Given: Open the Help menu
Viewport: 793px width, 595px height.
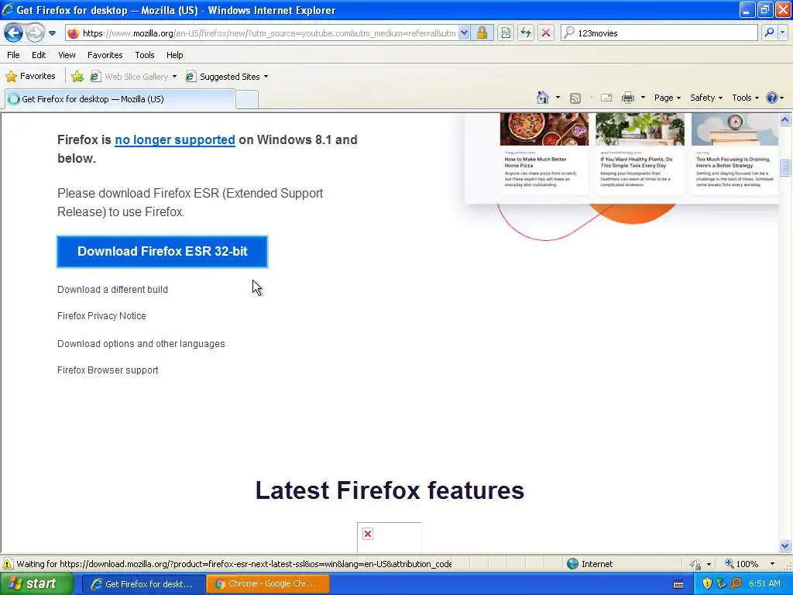Looking at the screenshot, I should pyautogui.click(x=174, y=55).
